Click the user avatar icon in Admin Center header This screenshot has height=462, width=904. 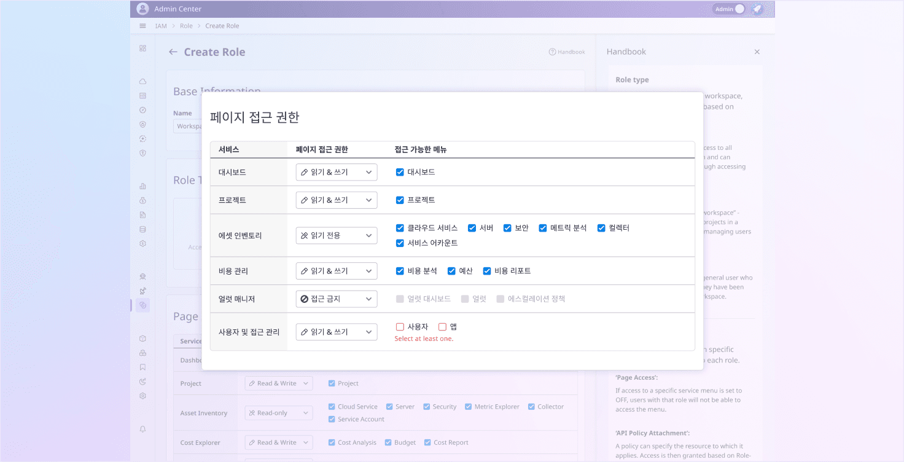tap(142, 9)
